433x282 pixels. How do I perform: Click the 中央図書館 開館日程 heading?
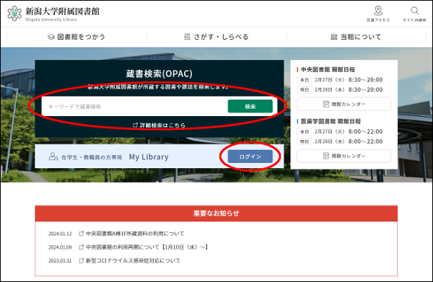pos(328,69)
